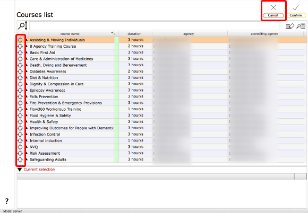Select target icon for Falls Prevention
The width and height of the screenshot is (308, 213).
tap(20, 96)
